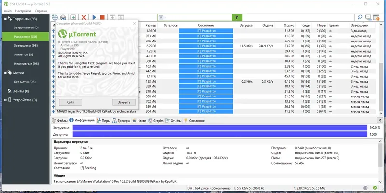Image resolution: width=386 pixels, height=193 pixels.
Task: Click the green filter funnel button
Action: coord(237,17)
